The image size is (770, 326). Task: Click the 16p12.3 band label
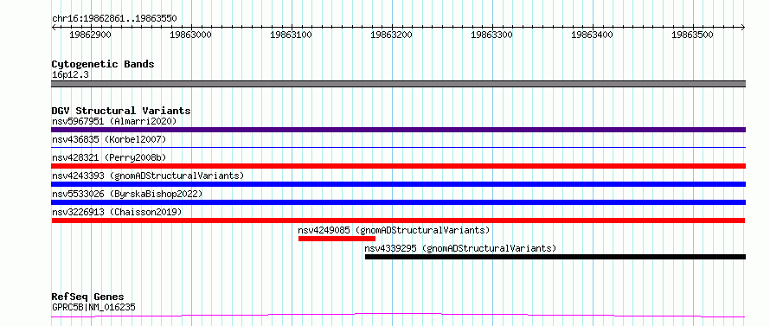(x=70, y=75)
